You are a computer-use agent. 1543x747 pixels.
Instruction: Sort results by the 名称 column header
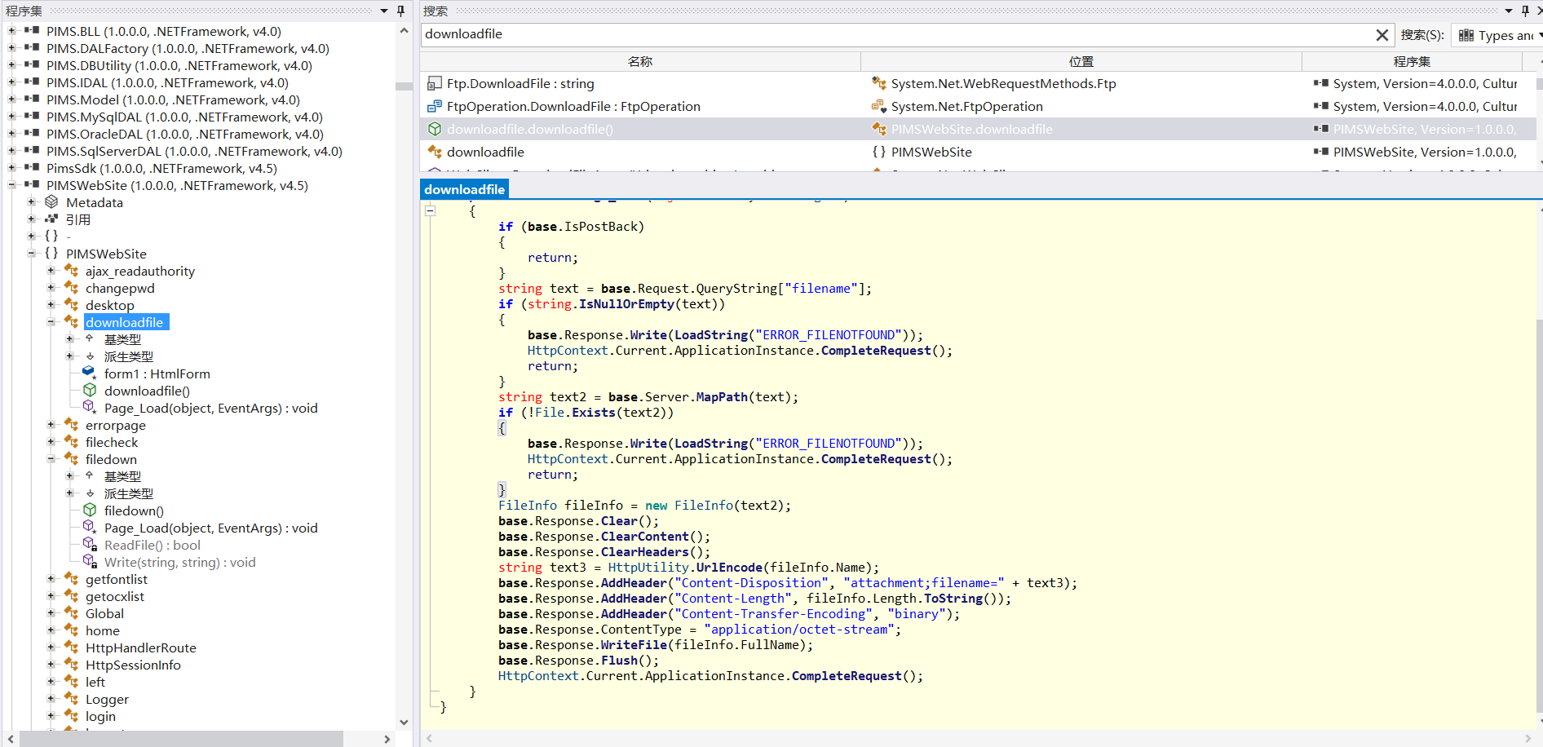click(x=640, y=61)
